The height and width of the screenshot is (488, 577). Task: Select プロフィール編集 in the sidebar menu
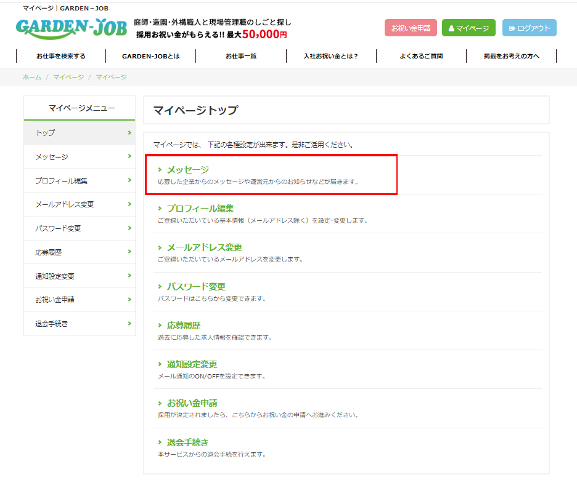(x=80, y=181)
